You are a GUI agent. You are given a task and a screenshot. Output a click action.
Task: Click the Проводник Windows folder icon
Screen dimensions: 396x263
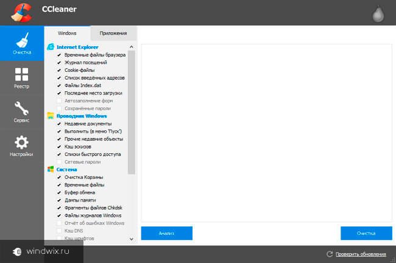[x=51, y=116]
